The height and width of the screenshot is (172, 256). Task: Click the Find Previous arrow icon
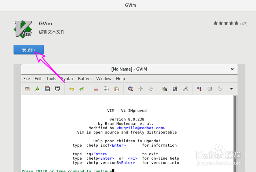151,89
